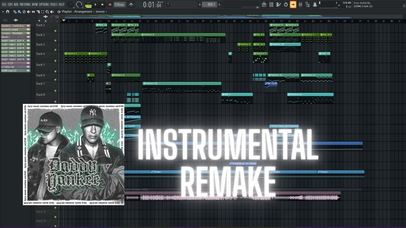Select Cymatics - Moonlight clip
The image size is (406, 228).
coord(16,33)
